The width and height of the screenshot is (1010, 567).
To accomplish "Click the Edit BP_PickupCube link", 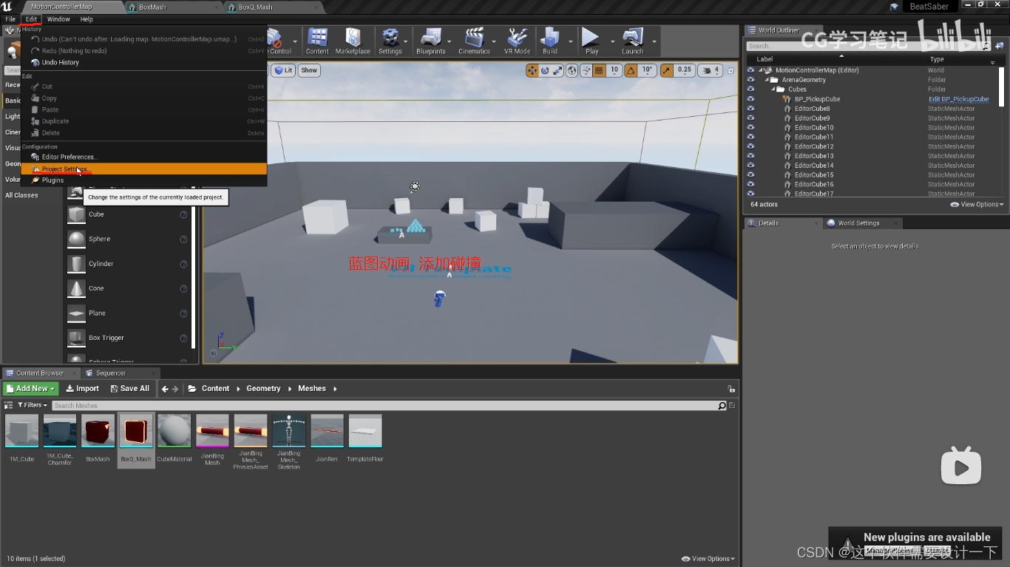I will tap(958, 99).
